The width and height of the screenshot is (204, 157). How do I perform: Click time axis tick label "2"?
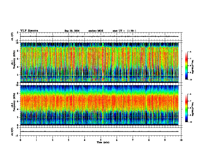tap(53, 140)
